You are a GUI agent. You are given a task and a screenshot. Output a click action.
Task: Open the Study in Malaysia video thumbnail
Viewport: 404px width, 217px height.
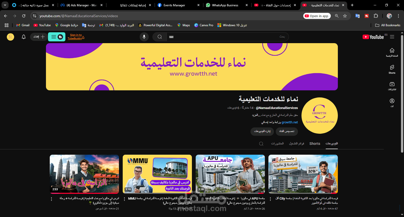(x=84, y=174)
